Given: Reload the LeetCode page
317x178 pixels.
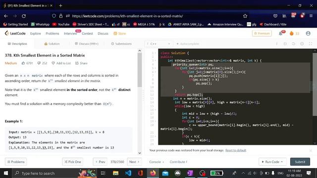Looking at the screenshot, I should [x=24, y=16].
